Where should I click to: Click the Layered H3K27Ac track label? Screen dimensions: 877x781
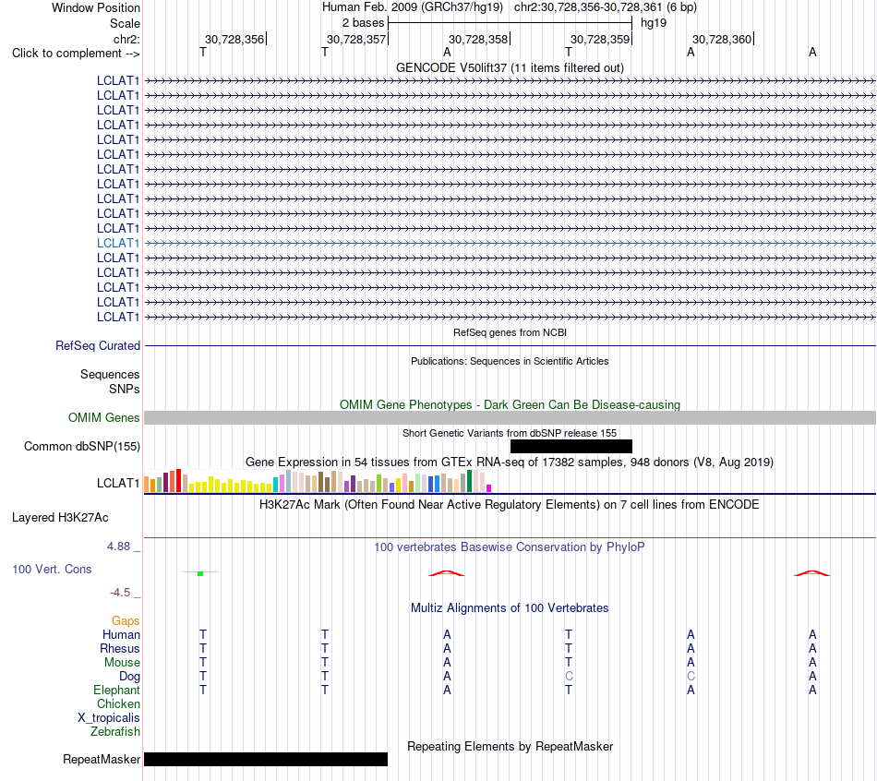tap(60, 518)
